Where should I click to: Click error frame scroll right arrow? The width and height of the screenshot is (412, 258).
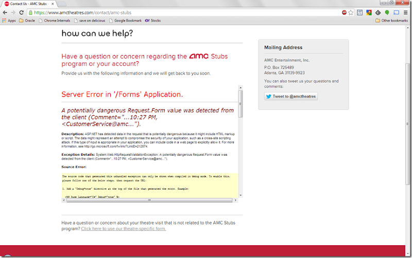pos(235,200)
